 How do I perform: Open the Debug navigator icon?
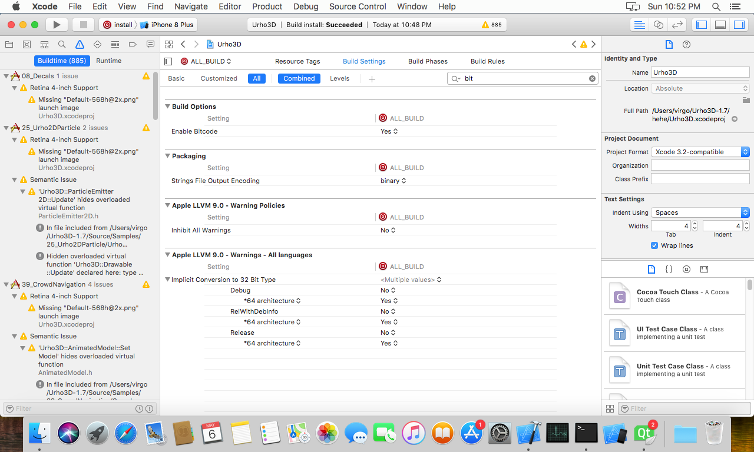pyautogui.click(x=115, y=44)
